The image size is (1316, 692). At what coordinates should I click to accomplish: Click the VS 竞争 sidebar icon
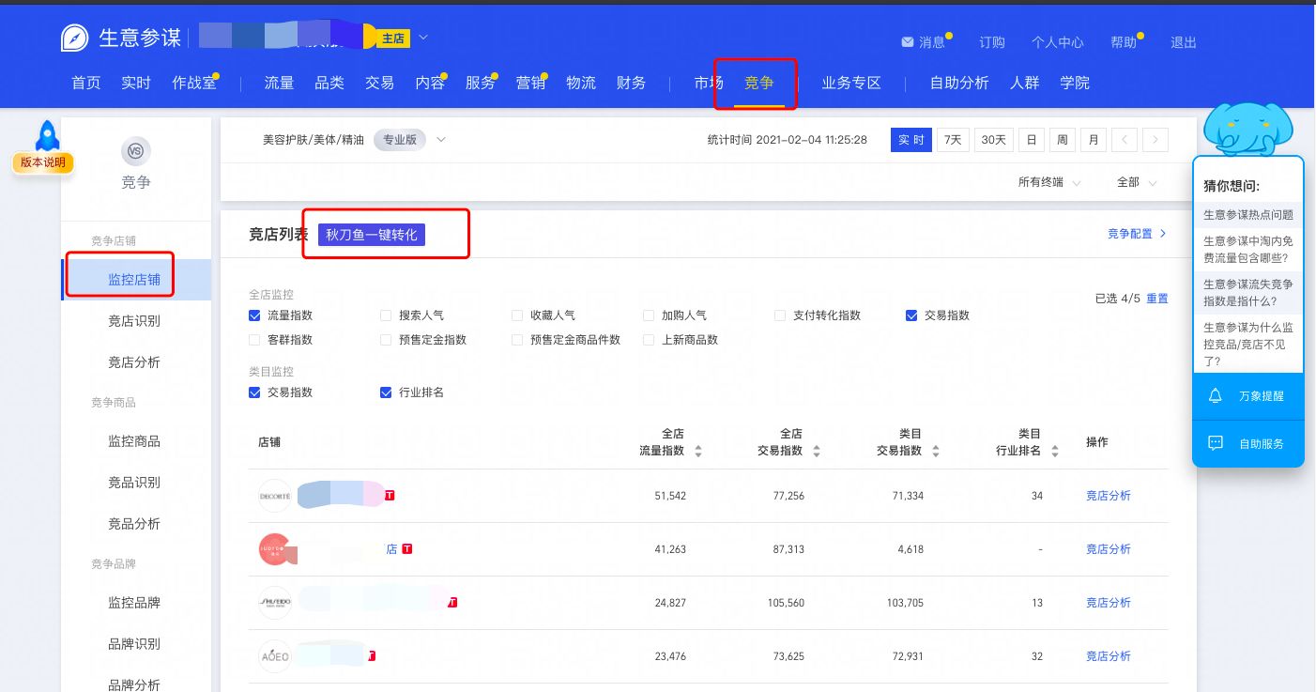click(136, 152)
